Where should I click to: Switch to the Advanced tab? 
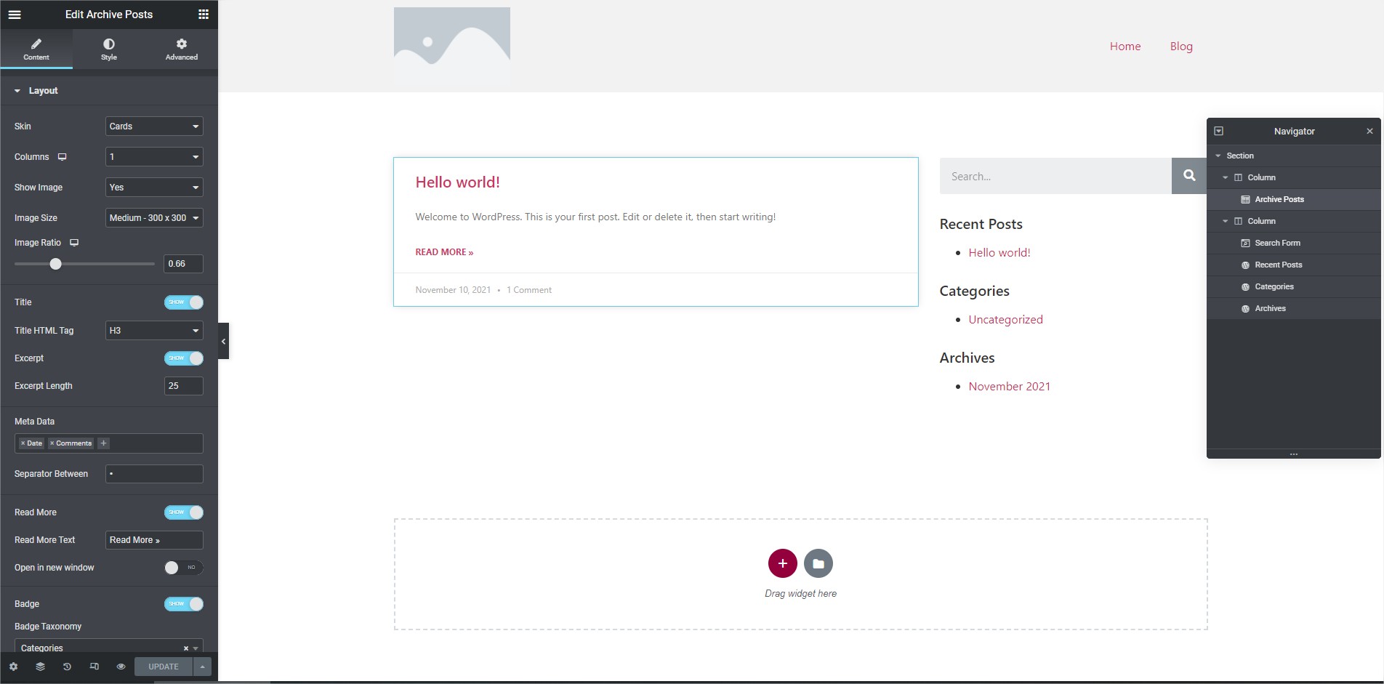(x=182, y=49)
